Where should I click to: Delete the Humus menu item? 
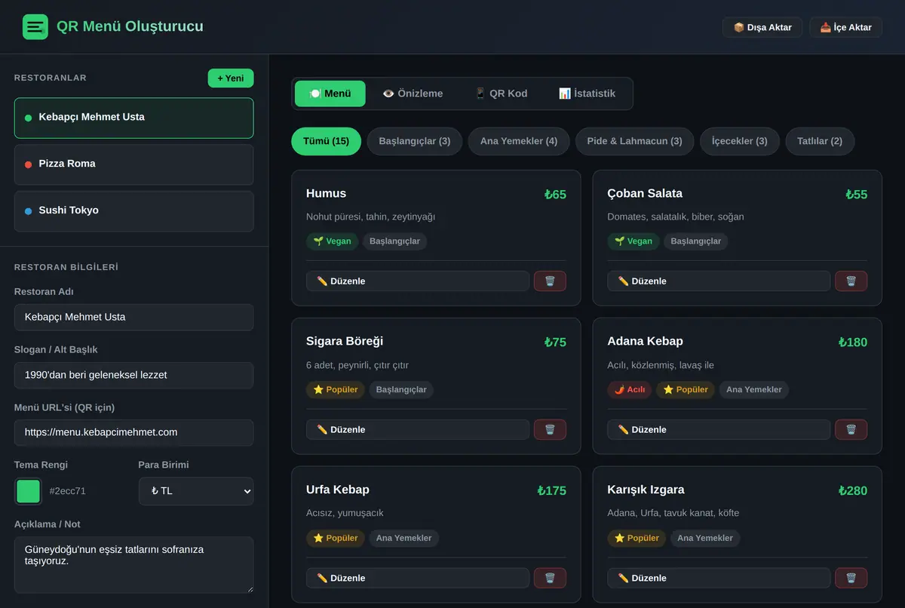550,281
